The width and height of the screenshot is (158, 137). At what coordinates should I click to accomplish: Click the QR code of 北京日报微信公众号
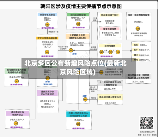click(146, 123)
